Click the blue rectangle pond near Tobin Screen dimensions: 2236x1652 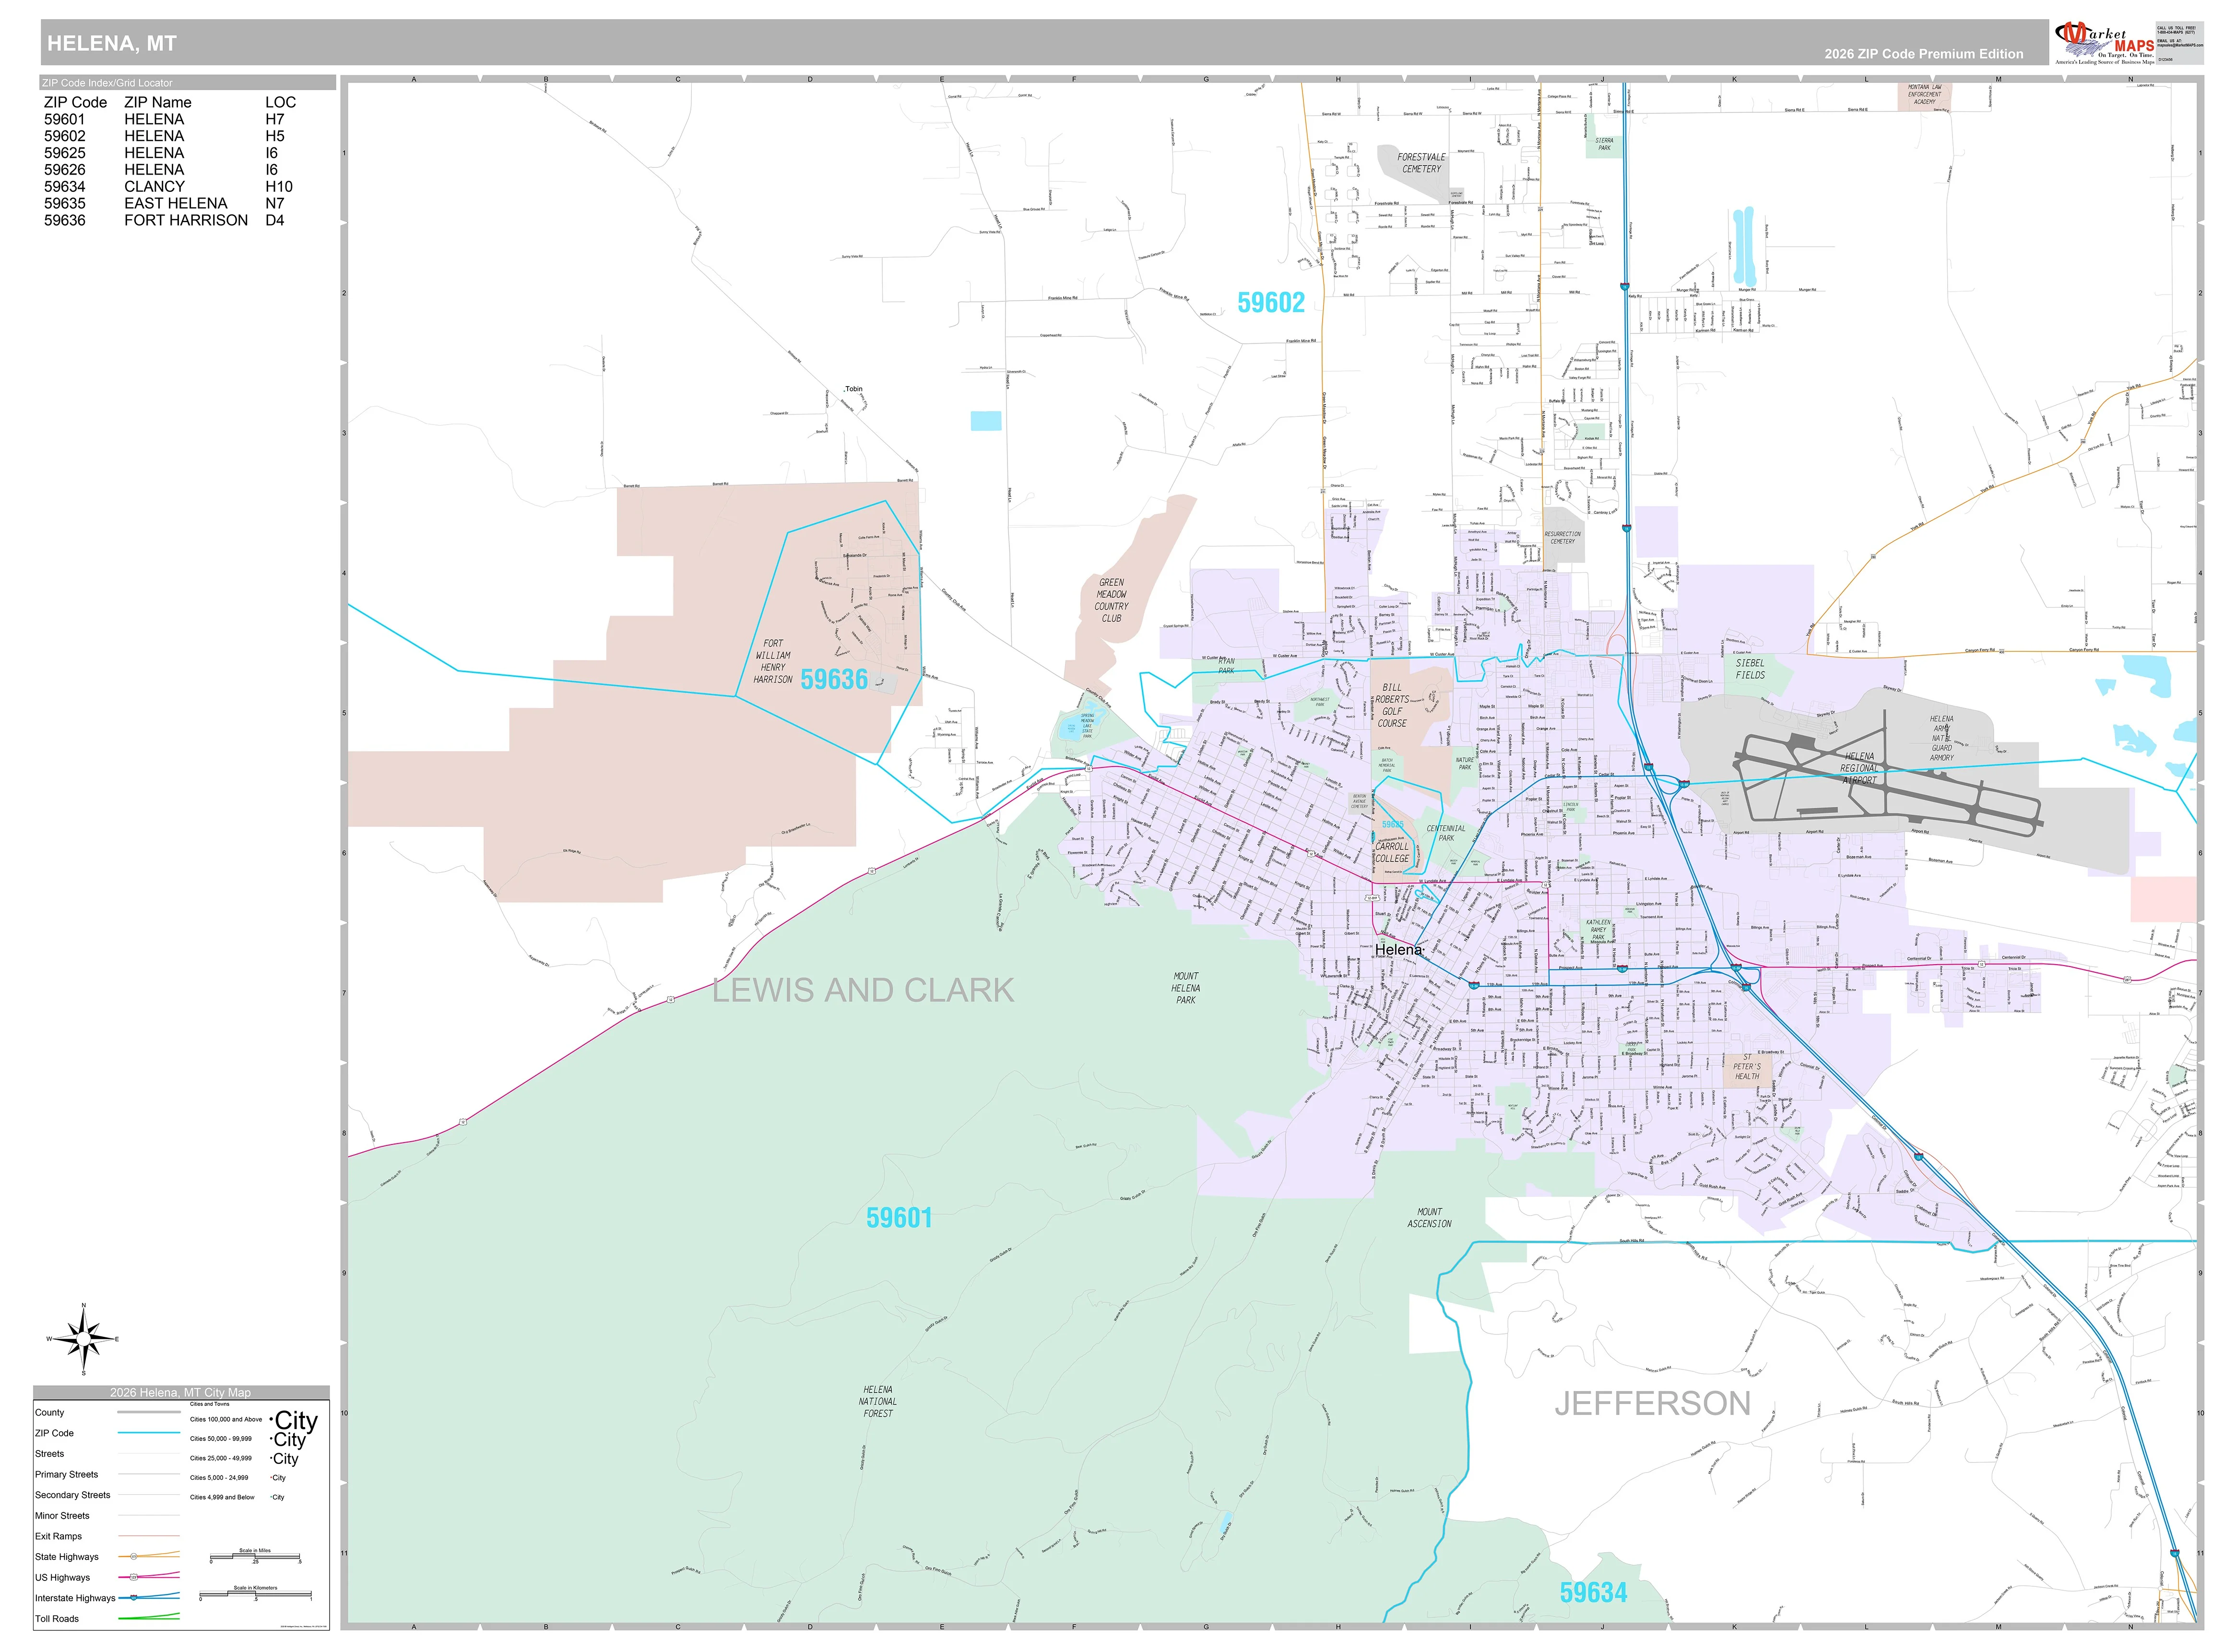pyautogui.click(x=986, y=421)
